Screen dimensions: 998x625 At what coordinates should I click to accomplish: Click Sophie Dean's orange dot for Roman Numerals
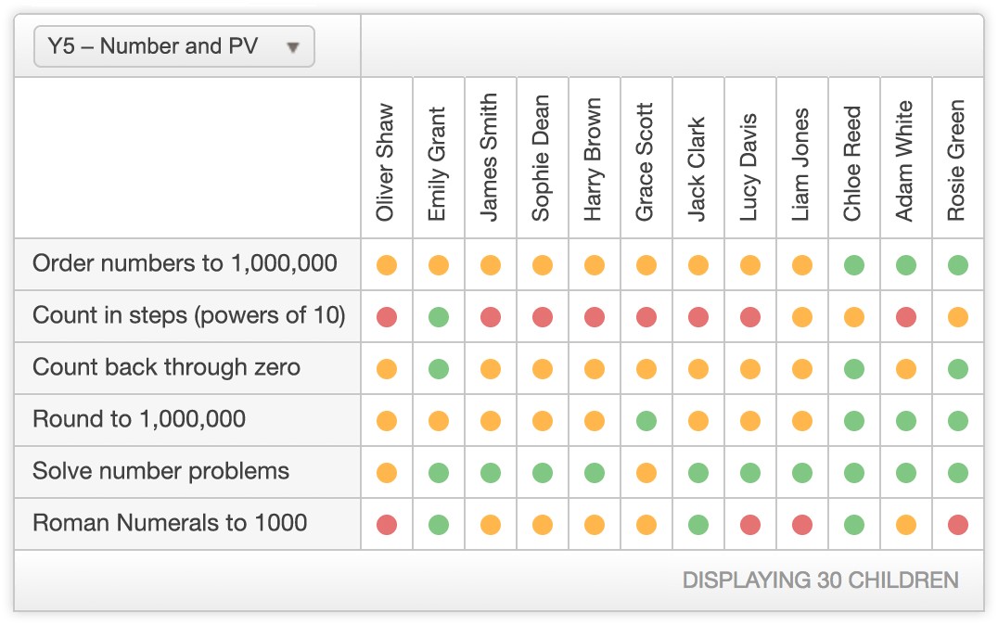click(x=543, y=525)
